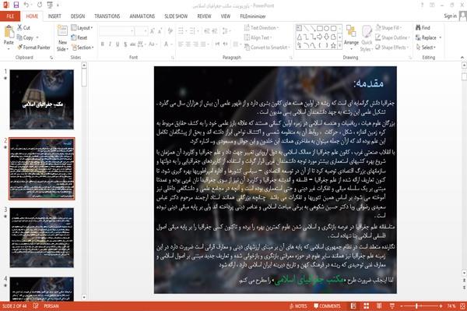The height and width of the screenshot is (311, 467).
Task: Switch to the REVIEW tab
Action: (x=204, y=16)
